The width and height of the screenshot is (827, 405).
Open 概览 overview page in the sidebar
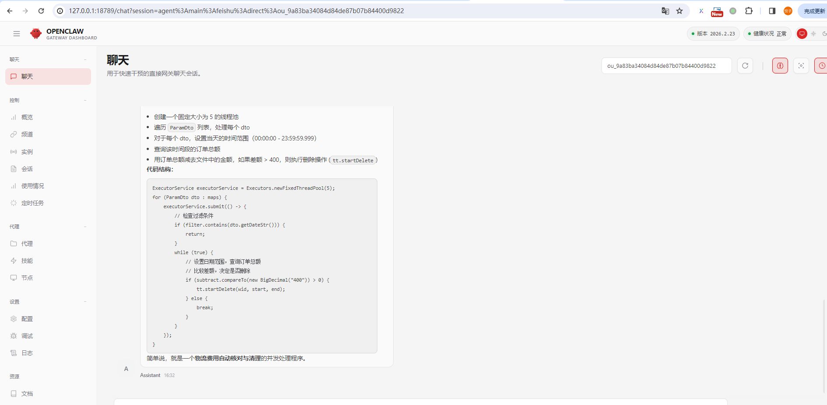48,117
